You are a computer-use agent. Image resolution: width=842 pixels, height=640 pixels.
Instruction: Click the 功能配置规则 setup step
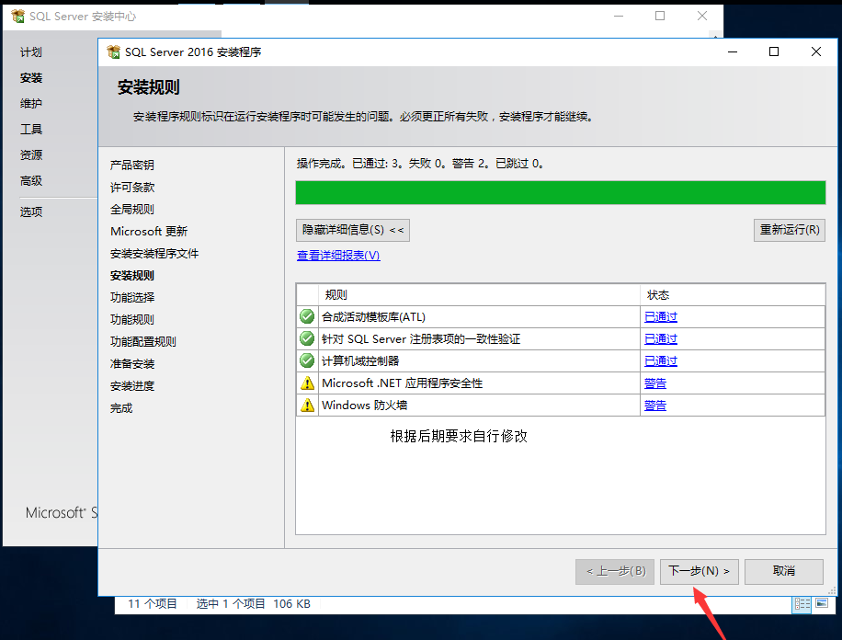point(142,341)
